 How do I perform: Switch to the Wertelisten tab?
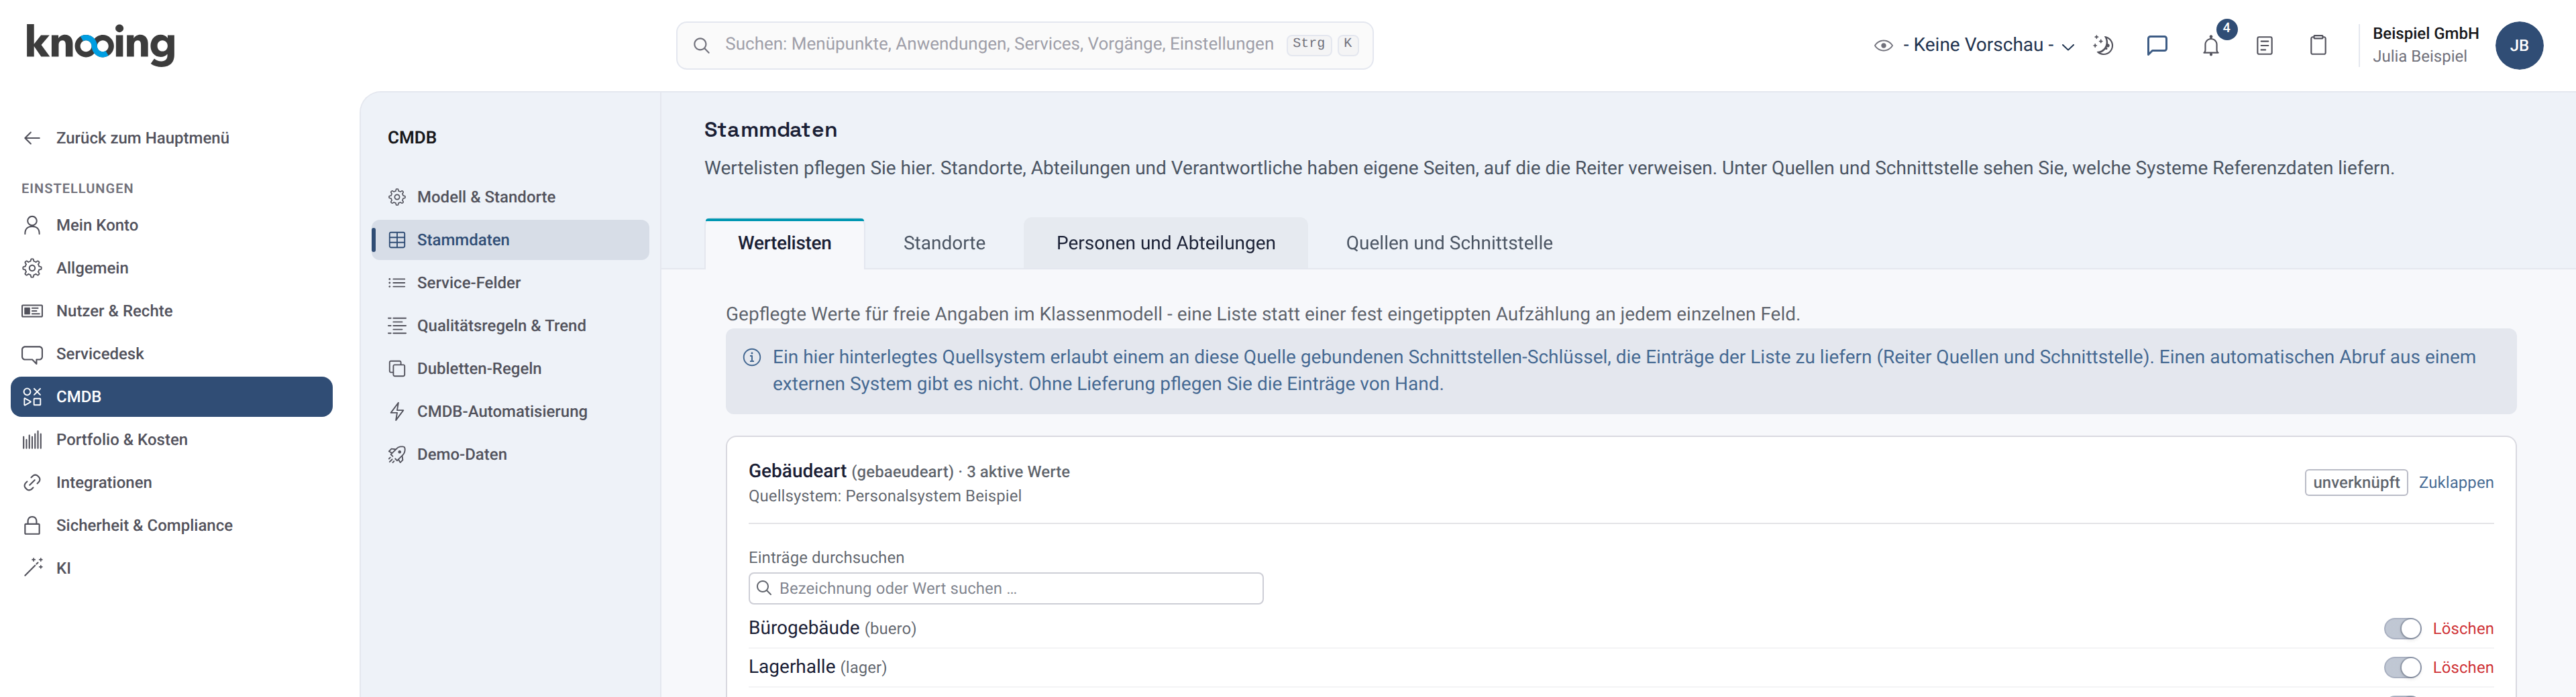point(785,243)
